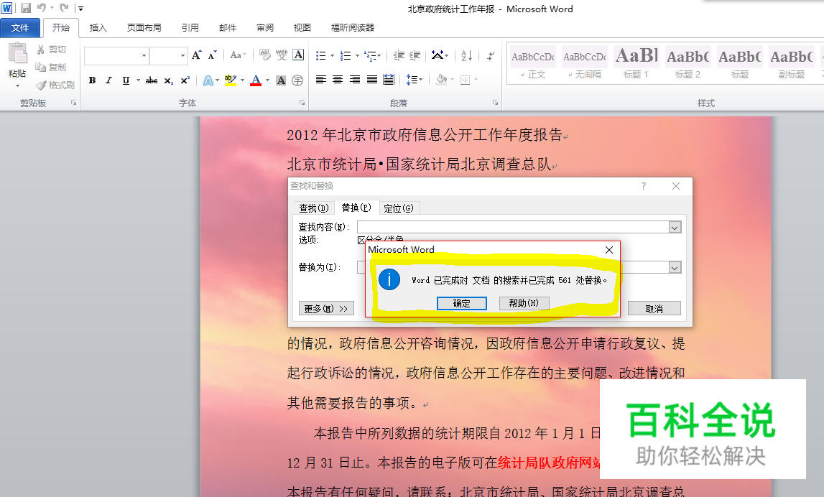Screen dimensions: 824x497
Task: Toggle Center alignment for the paragraph
Action: pos(338,80)
